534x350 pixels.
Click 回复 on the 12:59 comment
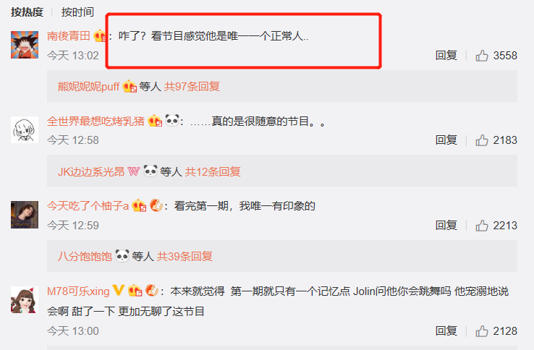446,226
